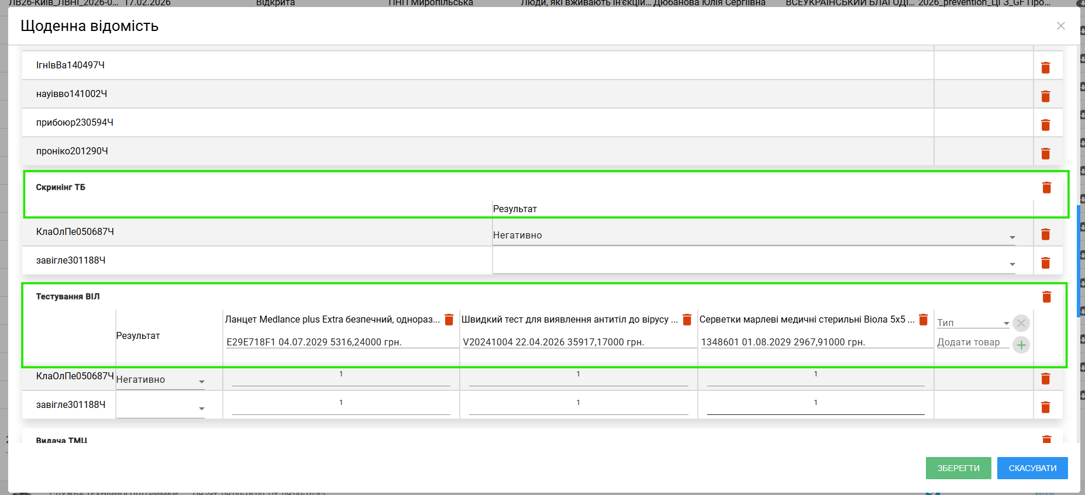The width and height of the screenshot is (1085, 495).
Task: Remove the Тестування ВІЛ section
Action: coord(1046,297)
